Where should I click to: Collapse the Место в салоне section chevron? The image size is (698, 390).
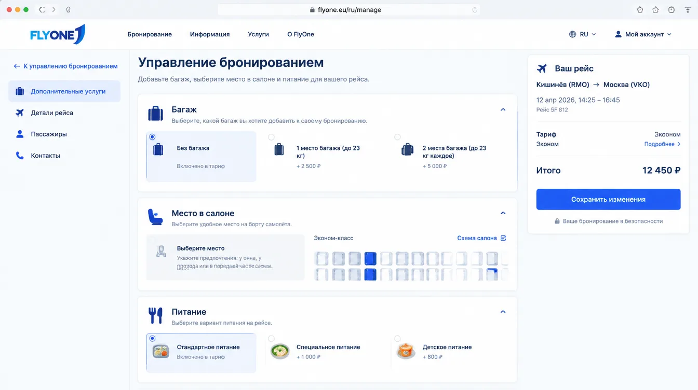point(503,213)
